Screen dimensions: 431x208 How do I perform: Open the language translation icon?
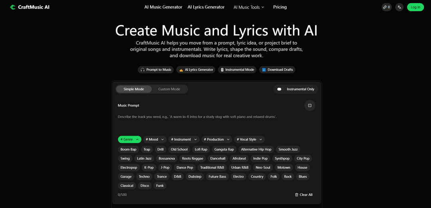pyautogui.click(x=399, y=7)
